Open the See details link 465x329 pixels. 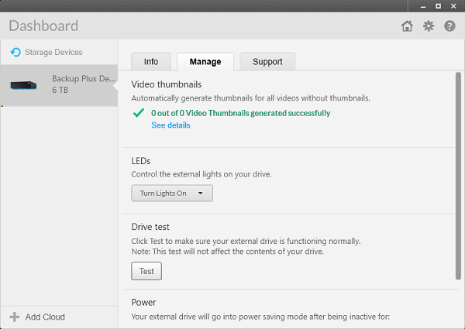170,125
